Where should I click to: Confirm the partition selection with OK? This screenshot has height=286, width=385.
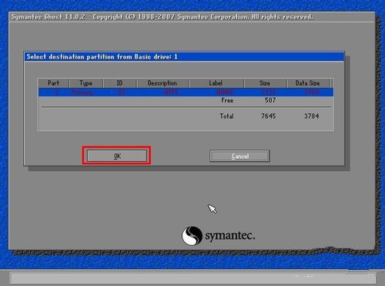pyautogui.click(x=117, y=156)
